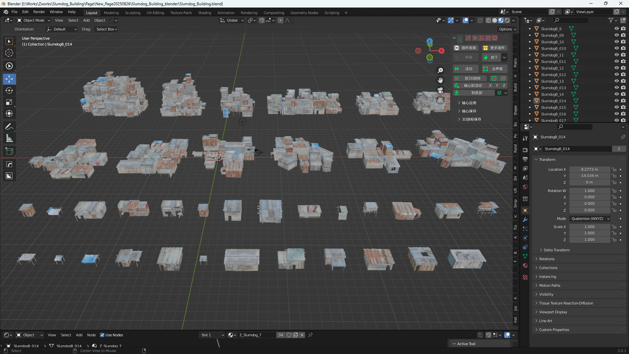Pin the properties editor with the pin icon
Viewport: 629px width, 354px height.
tap(623, 137)
